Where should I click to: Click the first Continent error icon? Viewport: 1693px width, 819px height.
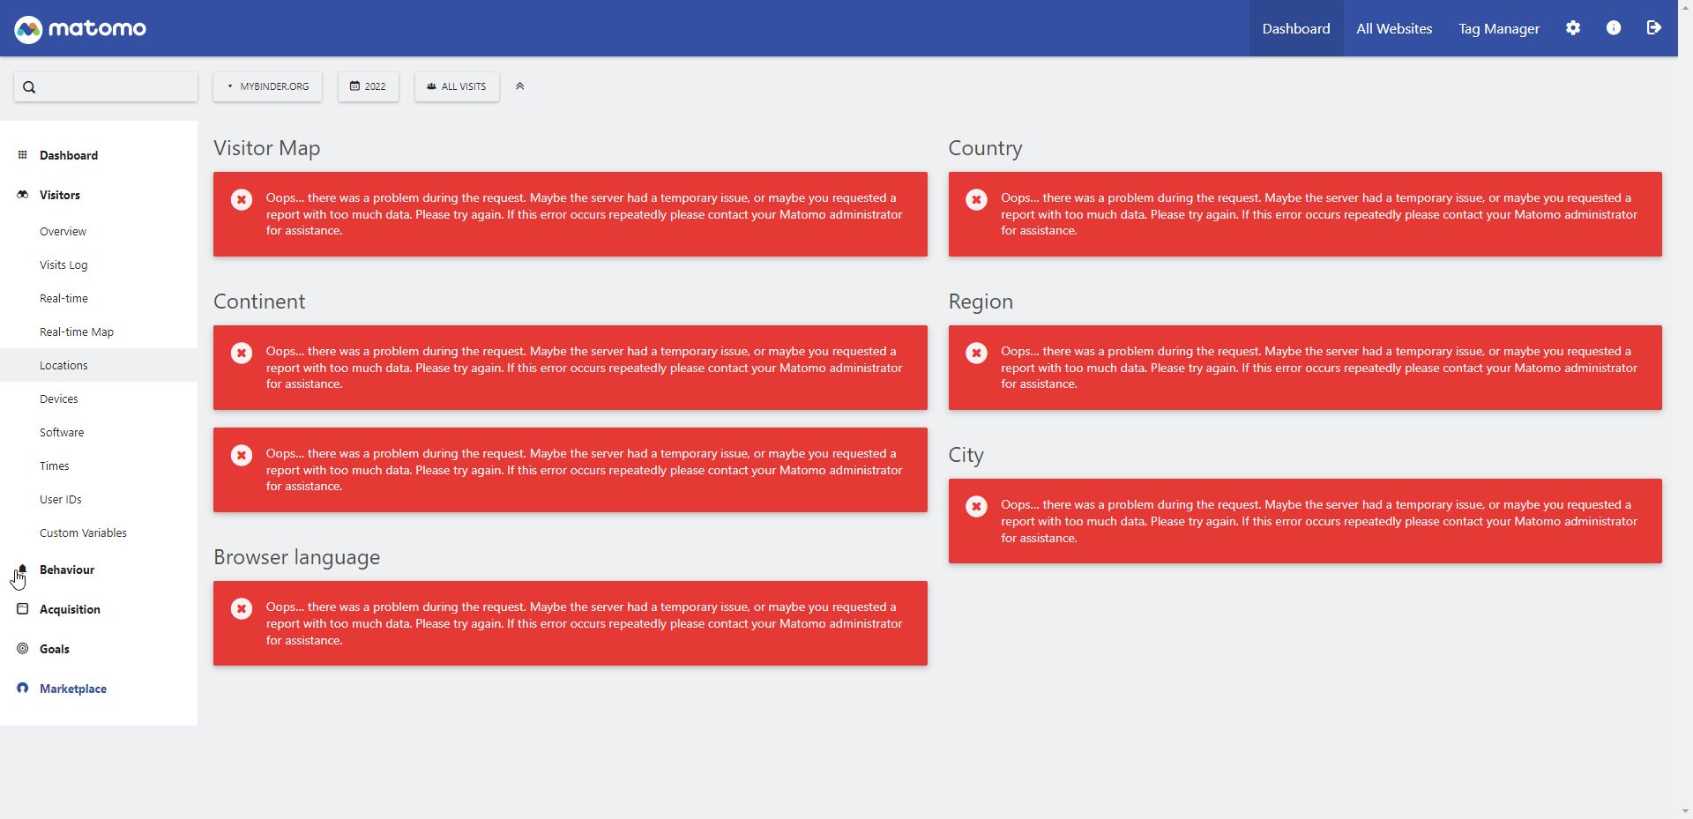pyautogui.click(x=242, y=354)
